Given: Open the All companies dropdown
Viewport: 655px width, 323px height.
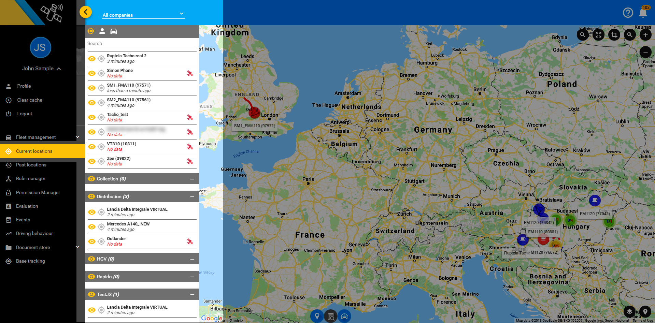Looking at the screenshot, I should click(x=143, y=15).
